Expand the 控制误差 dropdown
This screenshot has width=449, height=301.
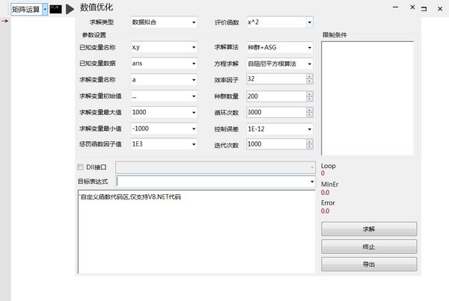click(309, 128)
